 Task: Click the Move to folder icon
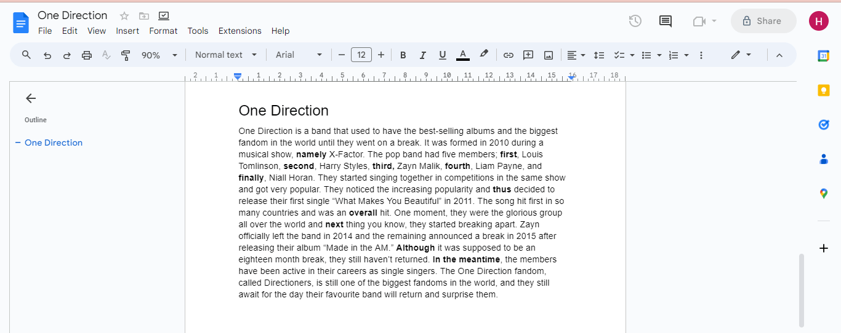click(x=144, y=16)
